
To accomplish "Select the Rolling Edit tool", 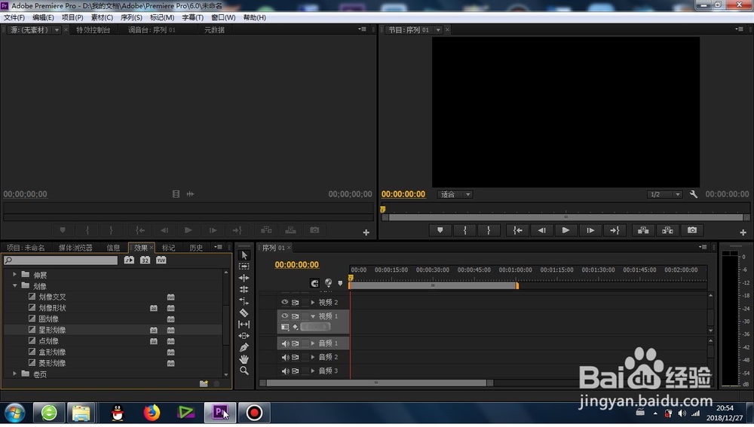I will tap(244, 289).
